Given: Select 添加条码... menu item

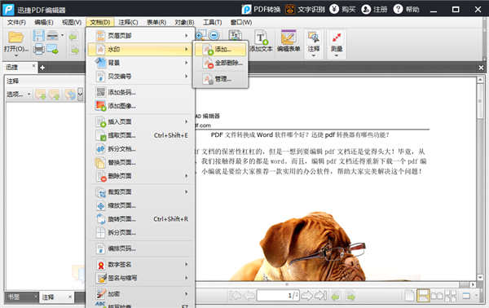Looking at the screenshot, I should tap(139, 92).
